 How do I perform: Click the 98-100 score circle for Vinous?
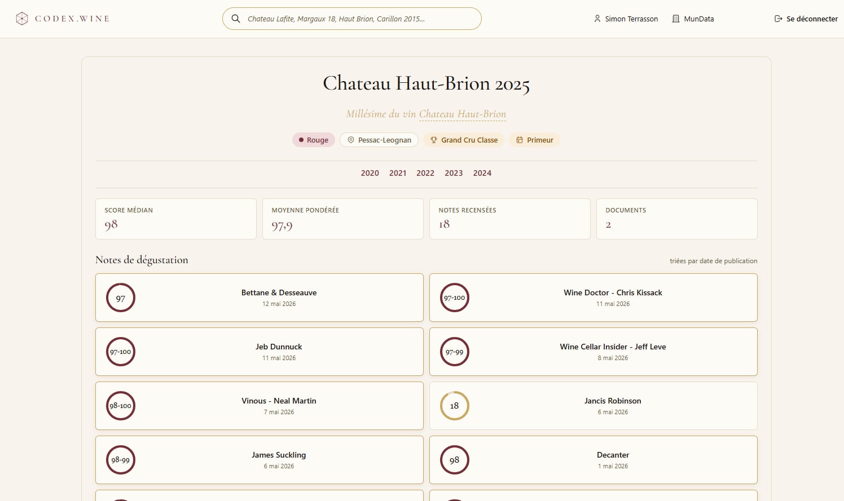tap(121, 406)
